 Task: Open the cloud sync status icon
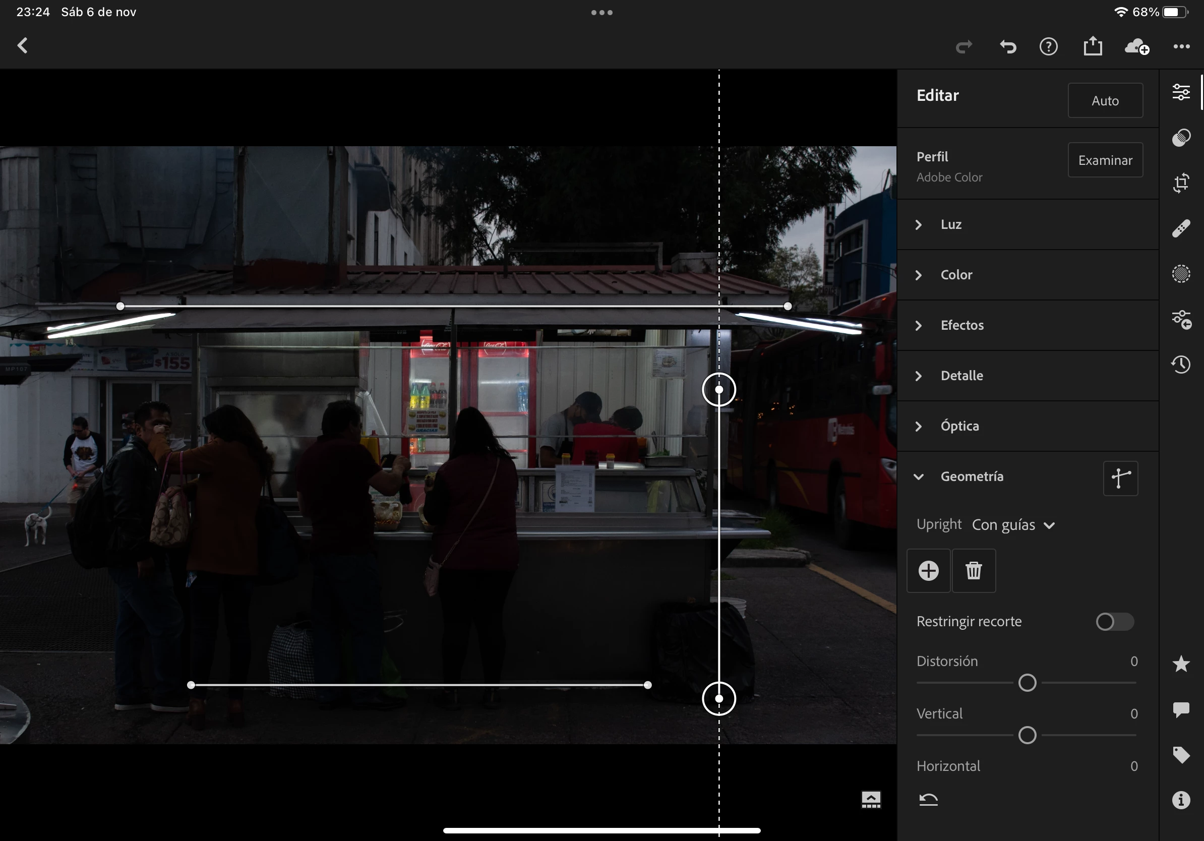tap(1137, 47)
